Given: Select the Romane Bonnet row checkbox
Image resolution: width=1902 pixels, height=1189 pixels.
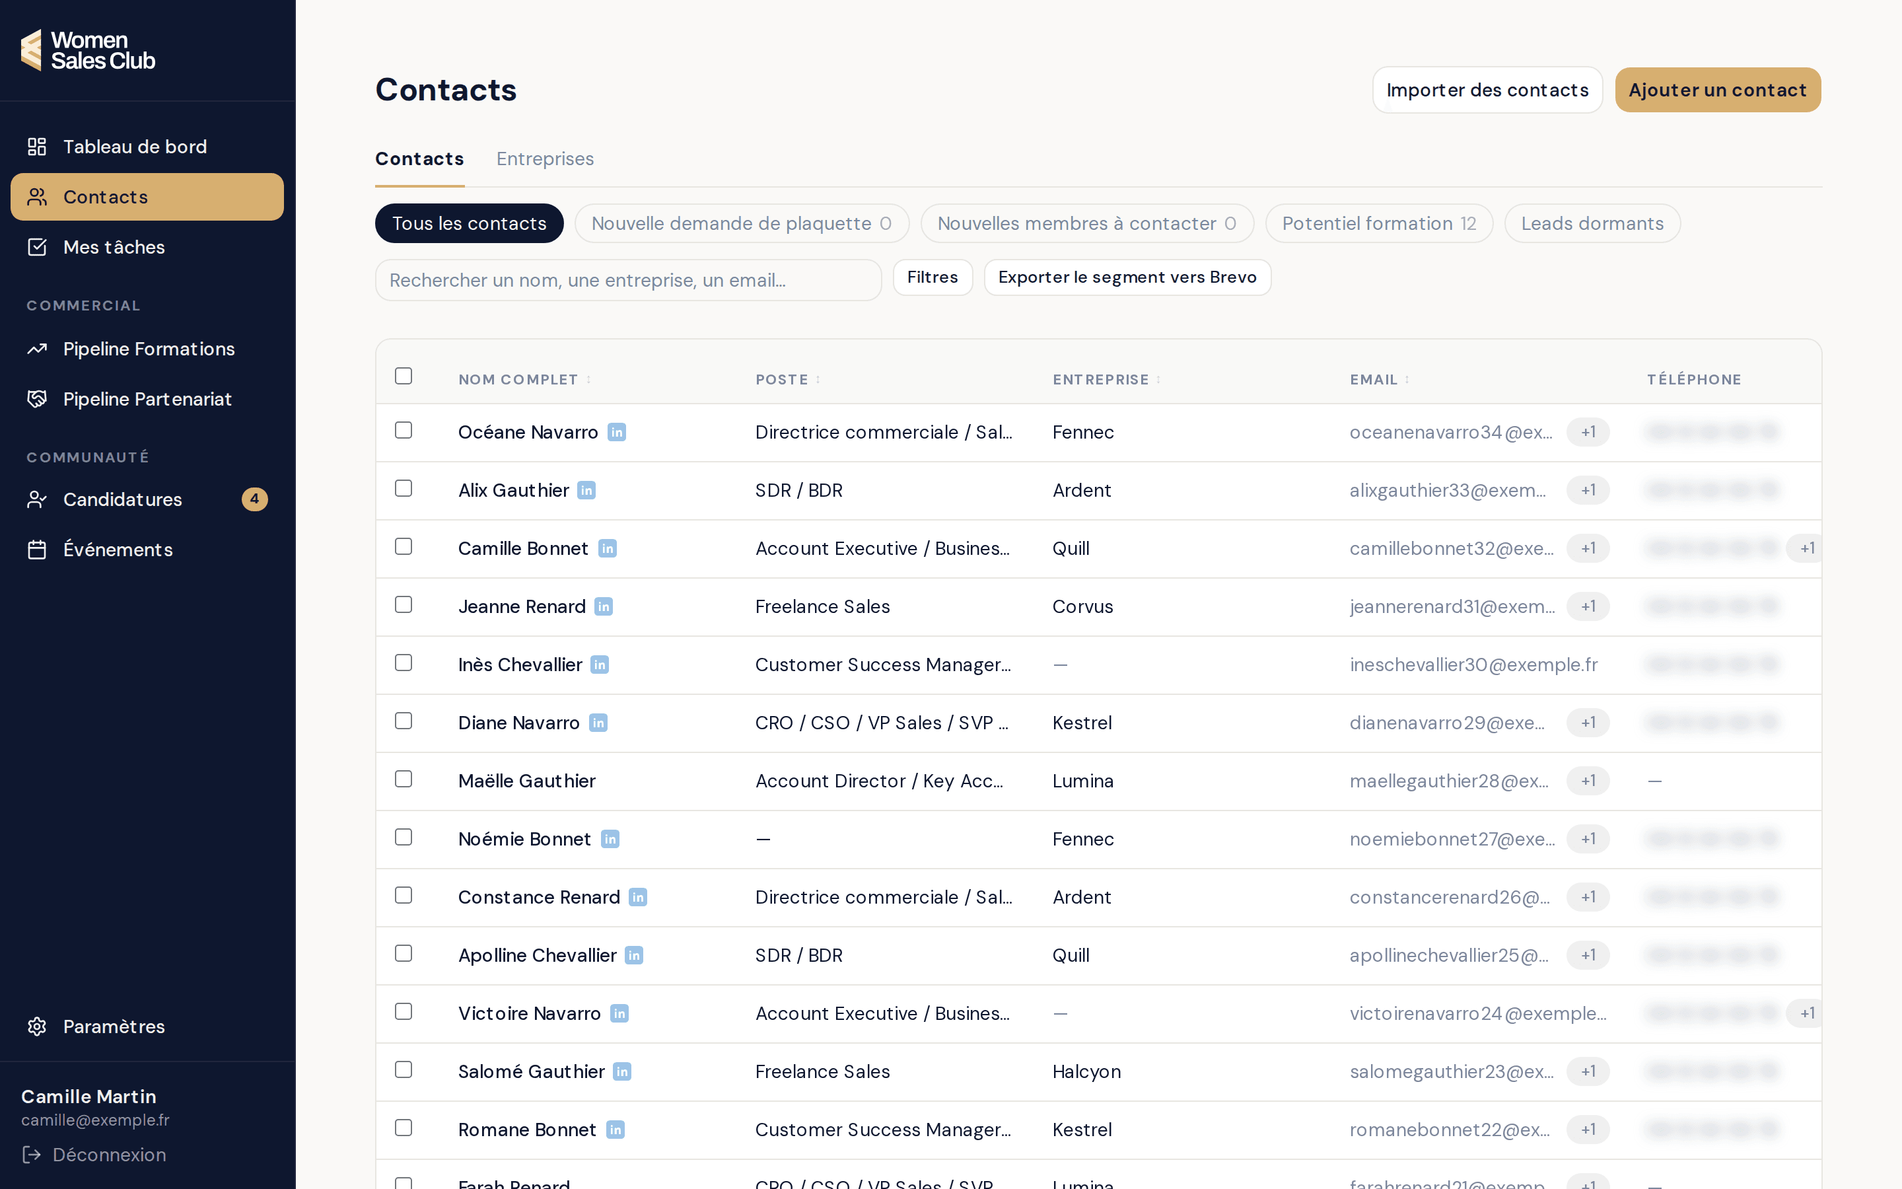Looking at the screenshot, I should click(x=404, y=1128).
